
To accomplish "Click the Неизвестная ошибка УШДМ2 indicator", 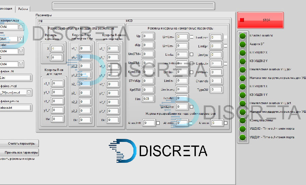I will (243, 70).
